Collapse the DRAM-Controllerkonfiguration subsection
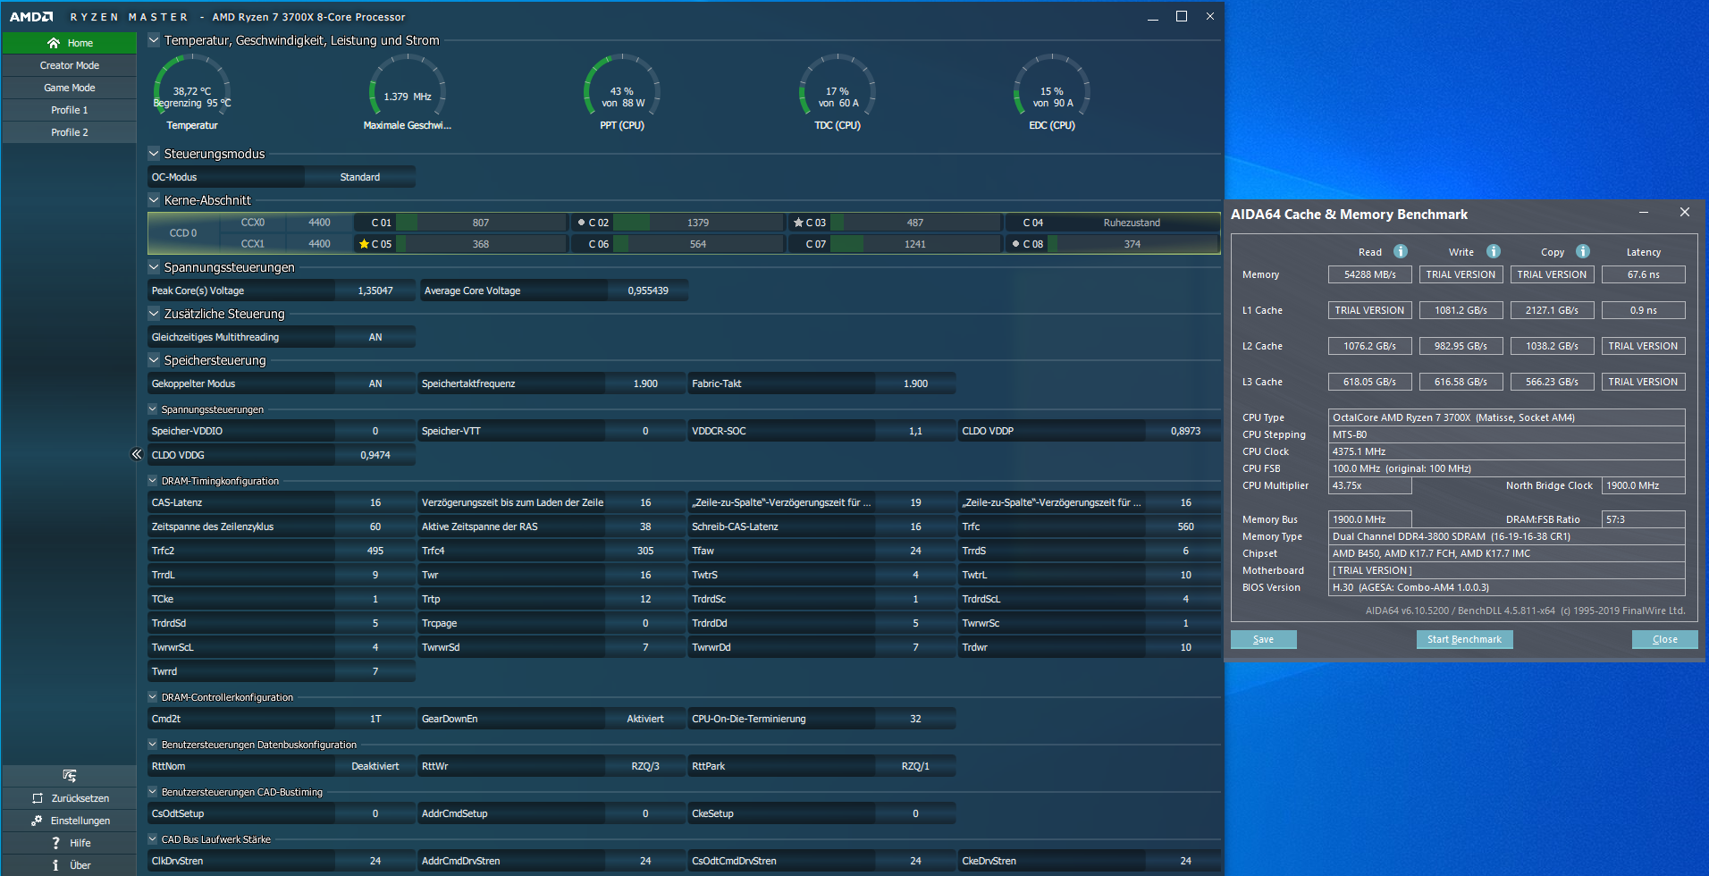 pos(152,697)
